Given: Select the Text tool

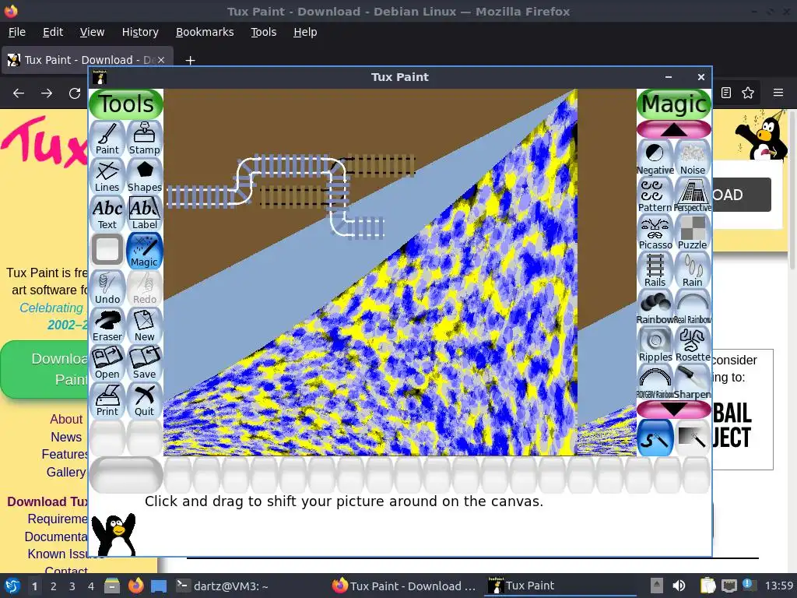Looking at the screenshot, I should click(107, 213).
